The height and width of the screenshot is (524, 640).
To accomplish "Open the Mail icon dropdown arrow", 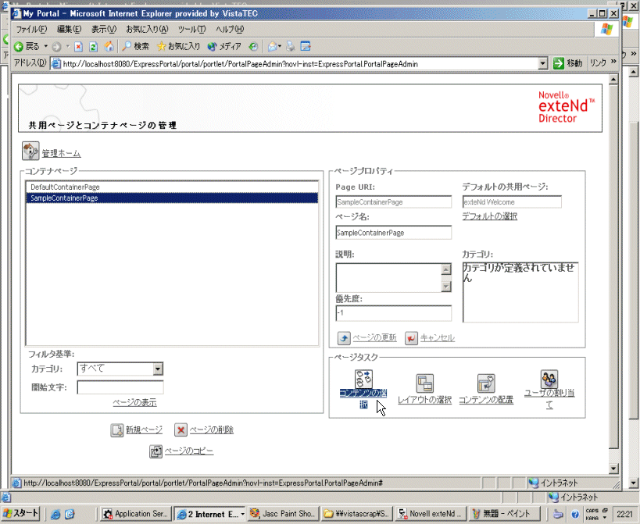I will point(280,47).
